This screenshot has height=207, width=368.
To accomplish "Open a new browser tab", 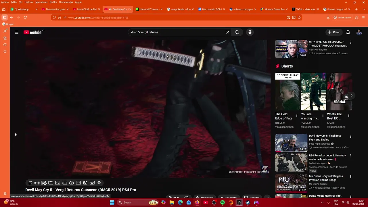I will [x=356, y=9].
